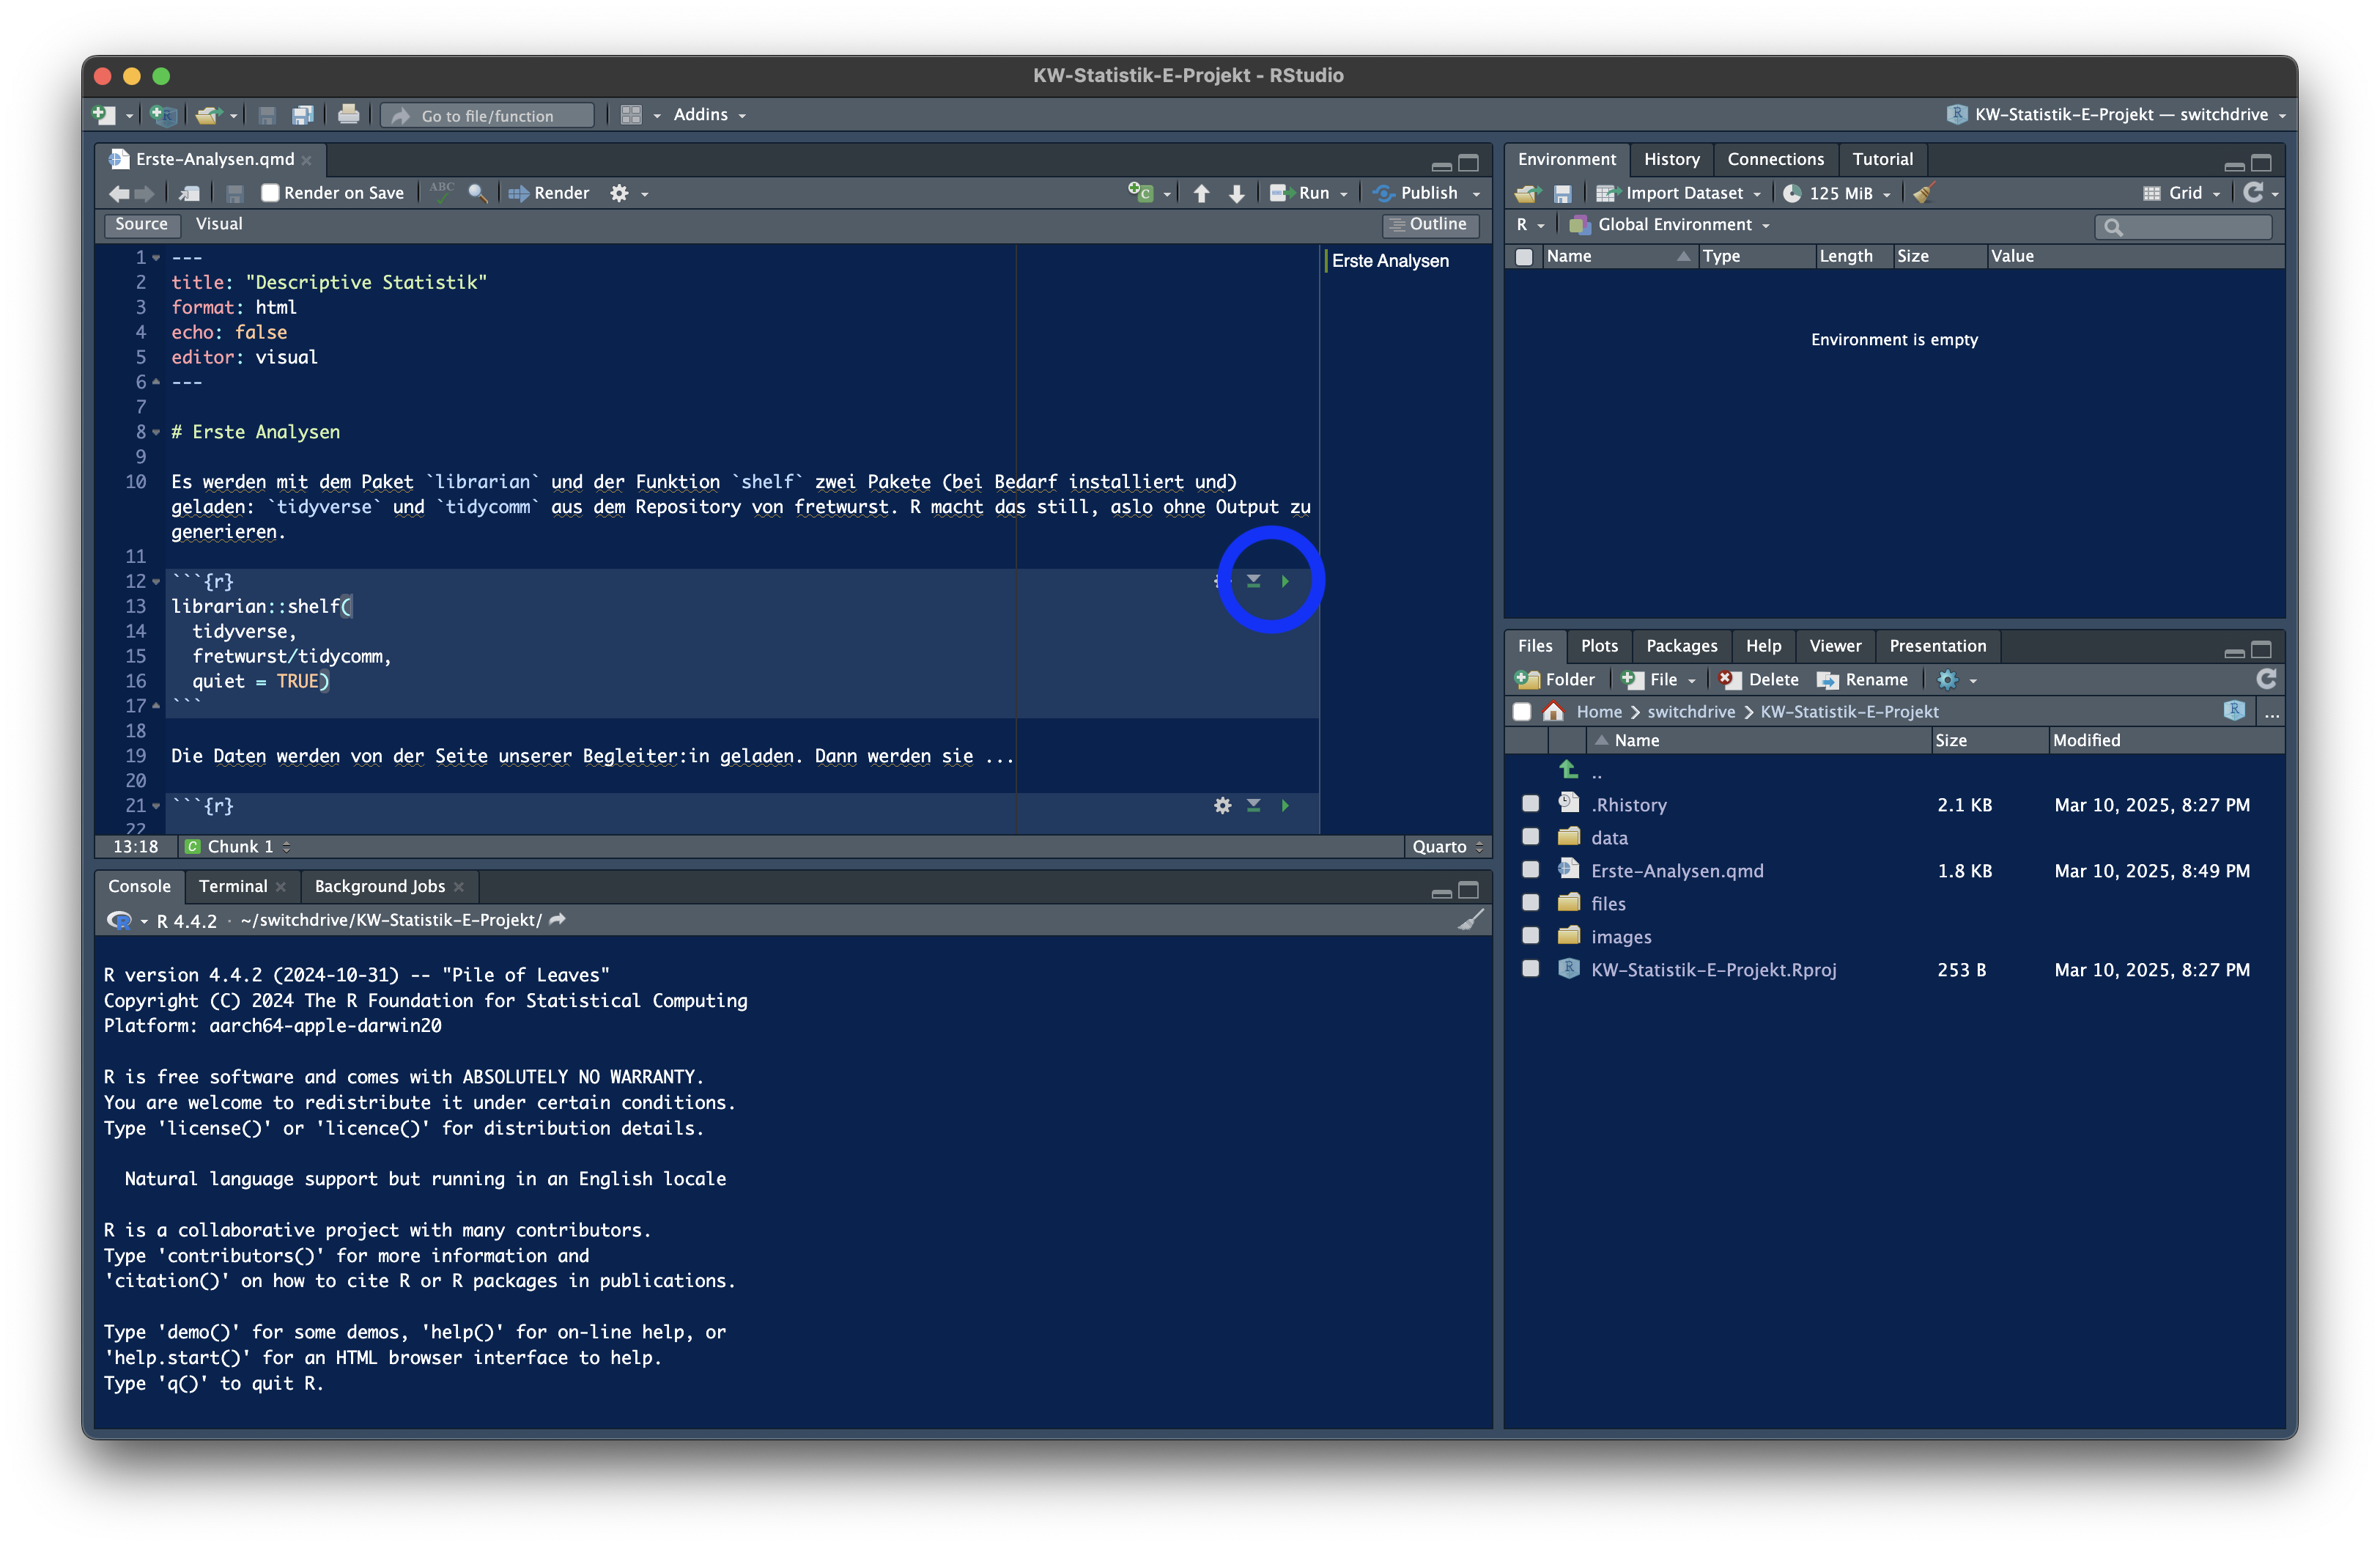Image resolution: width=2380 pixels, height=1548 pixels.
Task: Toggle the Outline button
Action: 1429,225
